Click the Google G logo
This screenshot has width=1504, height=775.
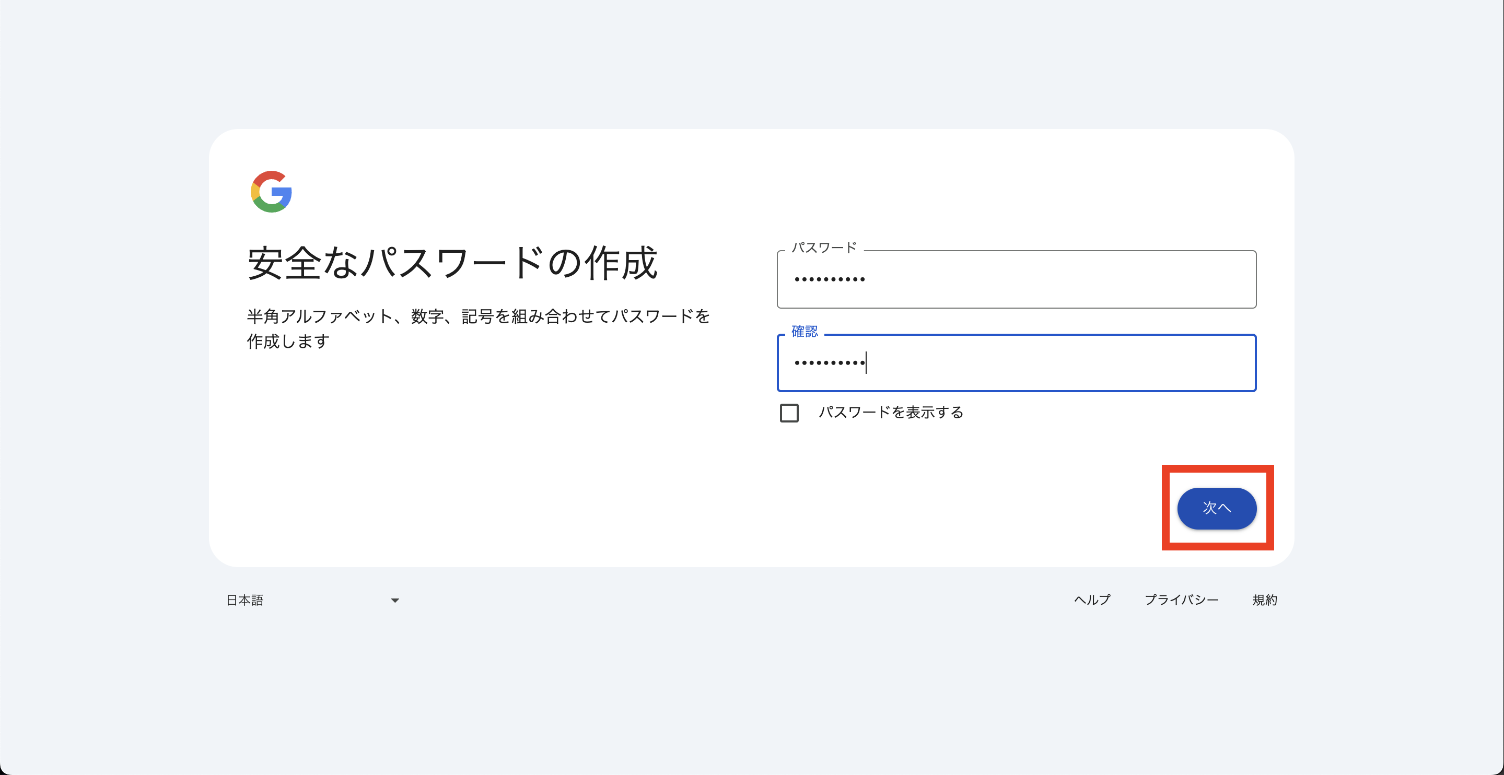(x=271, y=192)
